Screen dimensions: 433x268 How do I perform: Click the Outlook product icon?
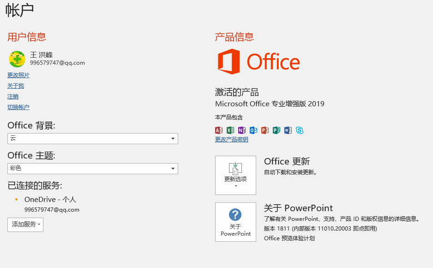pyautogui.click(x=253, y=130)
